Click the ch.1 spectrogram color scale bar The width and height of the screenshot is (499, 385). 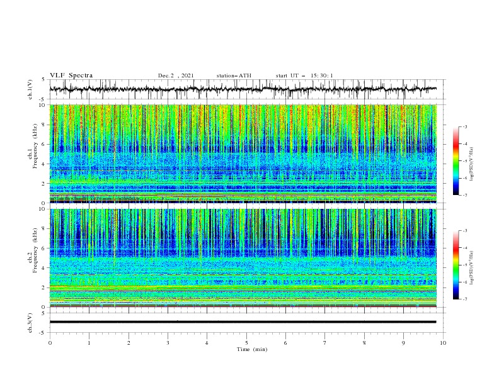[456, 161]
